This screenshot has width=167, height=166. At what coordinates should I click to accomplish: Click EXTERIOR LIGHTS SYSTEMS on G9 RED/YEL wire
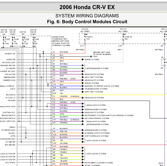pos(97,133)
